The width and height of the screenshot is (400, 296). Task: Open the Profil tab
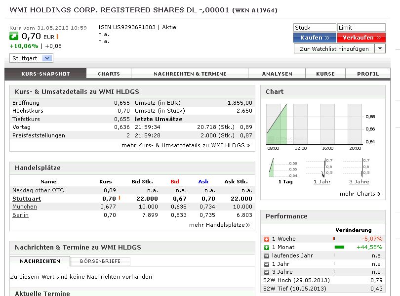368,74
